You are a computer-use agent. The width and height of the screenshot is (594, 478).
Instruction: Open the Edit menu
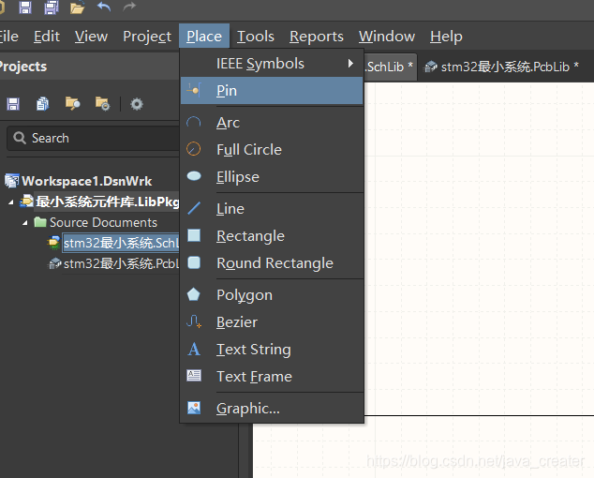point(47,37)
